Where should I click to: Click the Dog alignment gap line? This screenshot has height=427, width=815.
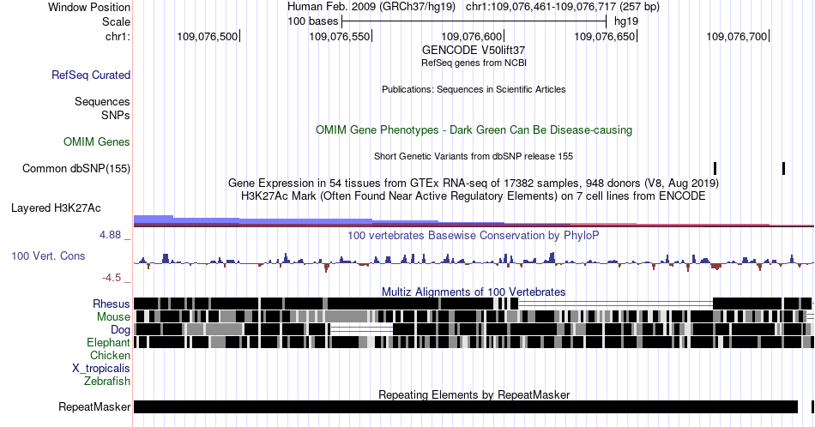pos(362,329)
